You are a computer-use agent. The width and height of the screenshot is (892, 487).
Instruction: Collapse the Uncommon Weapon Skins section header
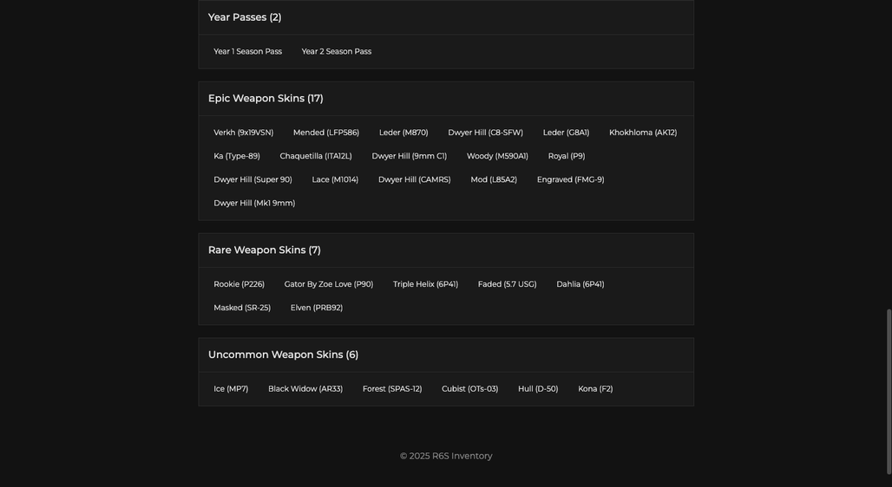pyautogui.click(x=445, y=355)
